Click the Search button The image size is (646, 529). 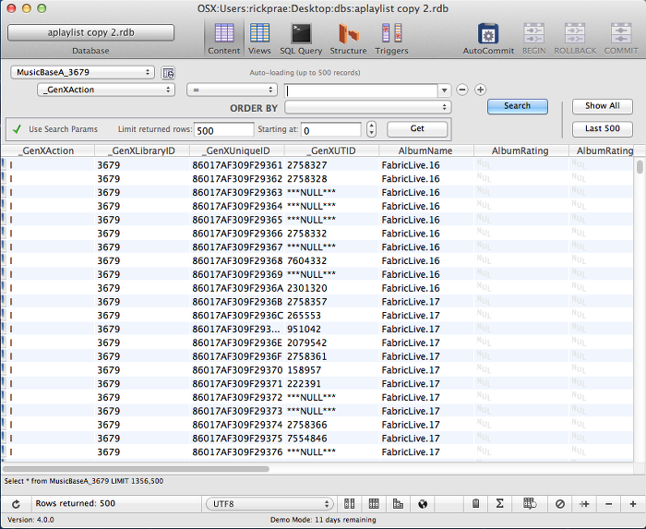(x=518, y=106)
